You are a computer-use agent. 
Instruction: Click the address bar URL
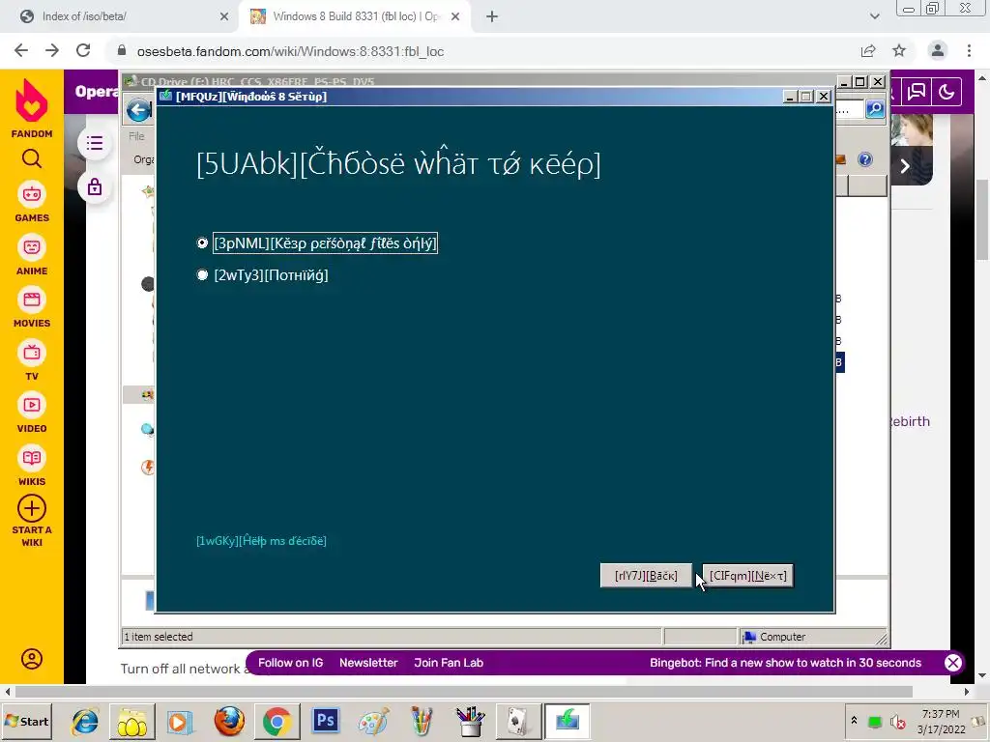tap(290, 52)
